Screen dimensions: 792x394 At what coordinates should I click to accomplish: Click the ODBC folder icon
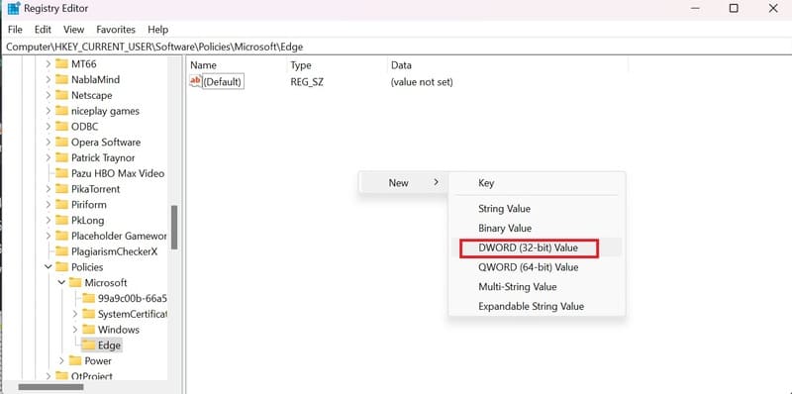coord(61,127)
